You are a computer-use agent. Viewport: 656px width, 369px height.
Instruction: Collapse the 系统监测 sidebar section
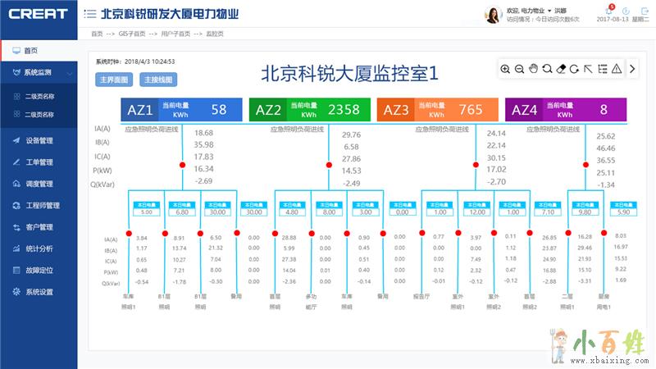[x=70, y=73]
